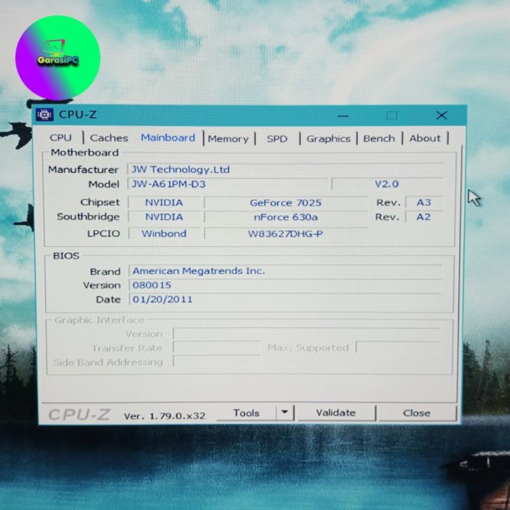Viewport: 510px width, 510px height.
Task: Click the Graphic Interface group heading
Action: point(99,320)
